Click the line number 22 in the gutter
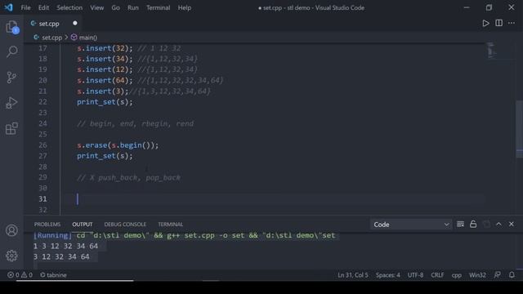 click(x=42, y=102)
